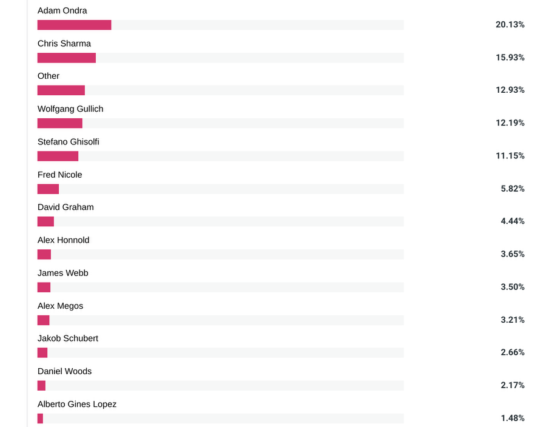
Task: Select the Daniel Woods name
Action: [64, 371]
